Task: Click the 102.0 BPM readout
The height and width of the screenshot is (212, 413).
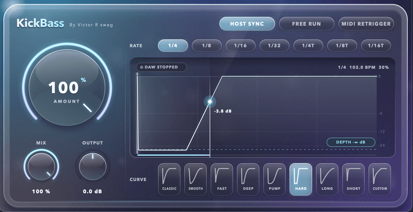Action: tap(362, 67)
